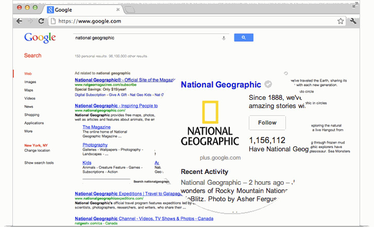Activate voice search microphone icon
Viewport: 374px width, 227px height.
224,38
